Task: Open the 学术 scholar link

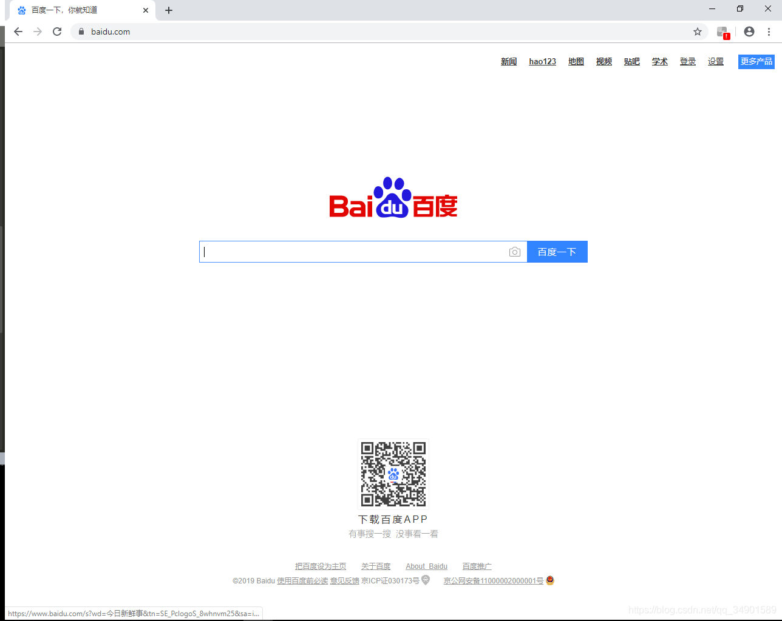Action: 660,61
